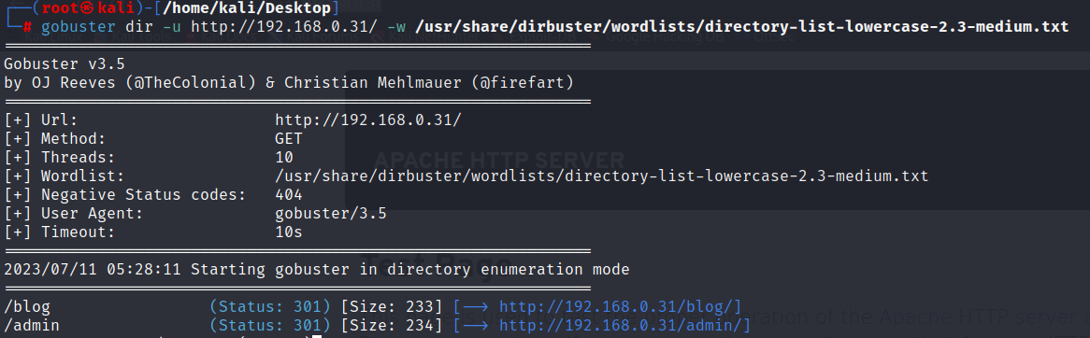The image size is (1090, 338).
Task: Click the /home/kali/Desktop path in prompt
Action: coord(247,9)
